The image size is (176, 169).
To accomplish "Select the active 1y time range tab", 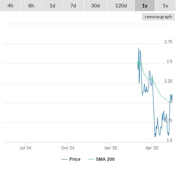I will click(x=145, y=6).
